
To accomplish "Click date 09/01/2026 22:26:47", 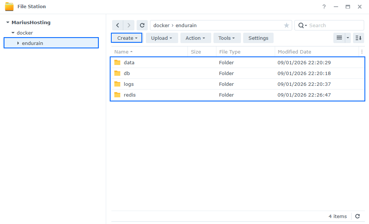I will [304, 95].
